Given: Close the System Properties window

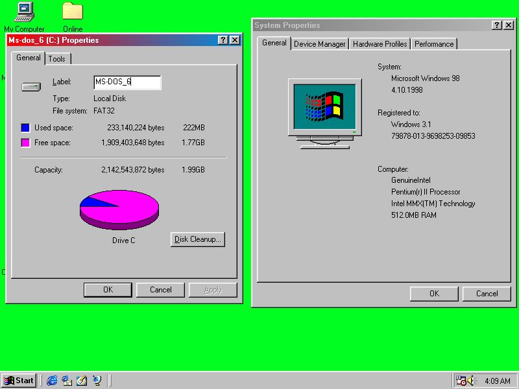Looking at the screenshot, I should (x=509, y=25).
